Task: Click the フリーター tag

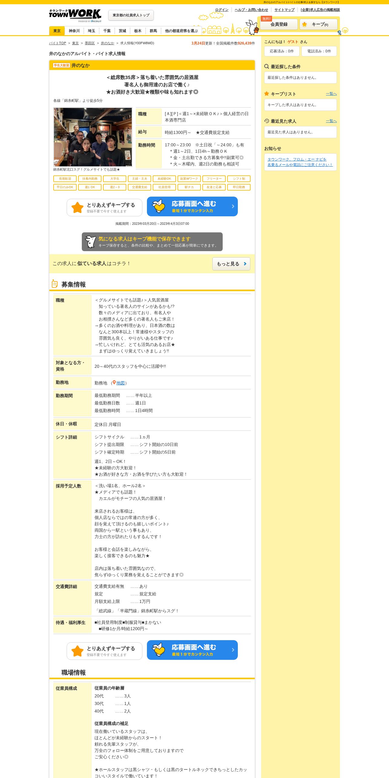Action: pyautogui.click(x=214, y=179)
